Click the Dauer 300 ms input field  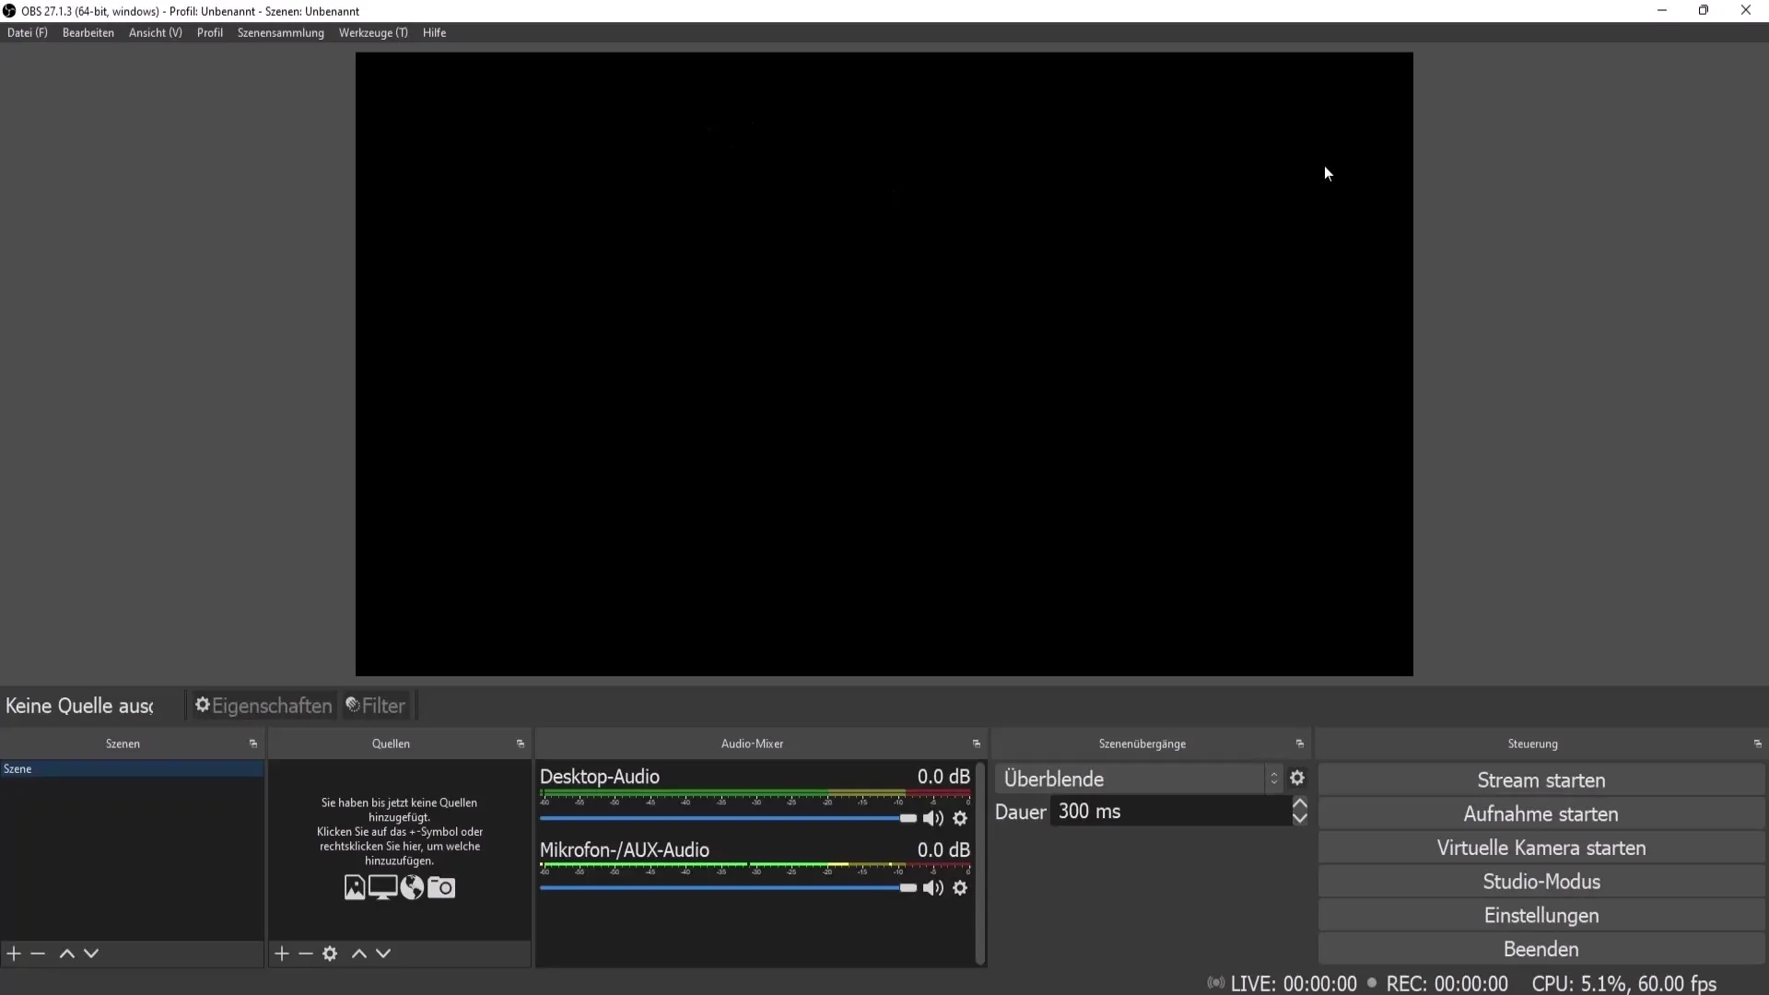tap(1170, 812)
